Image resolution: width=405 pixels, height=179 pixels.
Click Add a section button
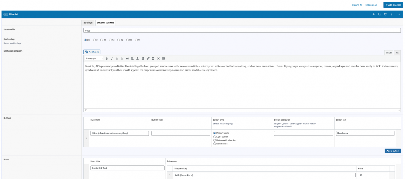click(x=393, y=5)
